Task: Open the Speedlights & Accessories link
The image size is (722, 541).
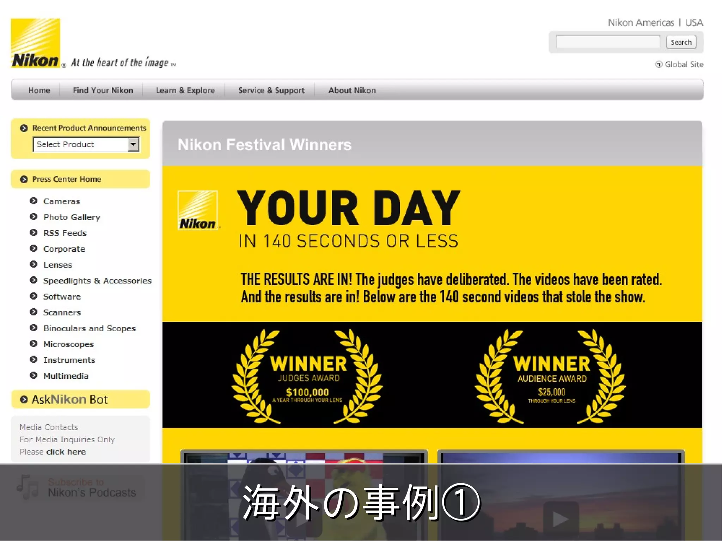Action: tap(97, 281)
